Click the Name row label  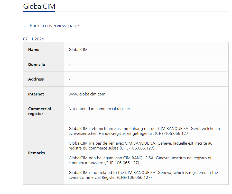34,49
